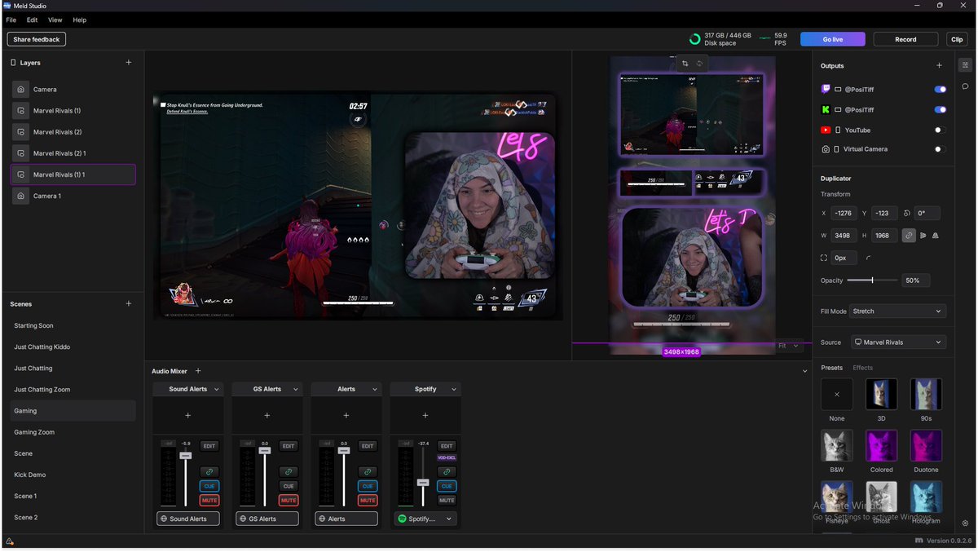Click the link icon in Spotify track
Screen dimensions: 978x552
[x=447, y=472]
